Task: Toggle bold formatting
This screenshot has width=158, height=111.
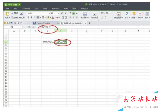Action: pyautogui.click(x=28, y=17)
